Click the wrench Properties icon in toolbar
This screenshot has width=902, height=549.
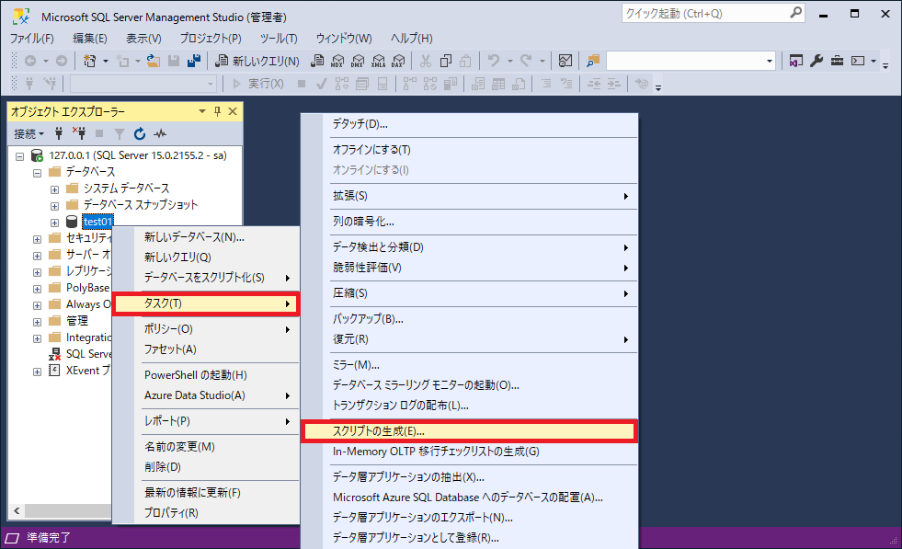[816, 61]
